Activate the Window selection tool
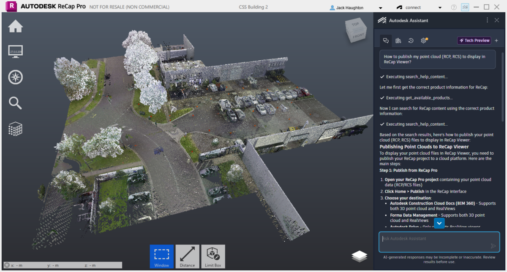The height and width of the screenshot is (272, 507). [x=161, y=256]
